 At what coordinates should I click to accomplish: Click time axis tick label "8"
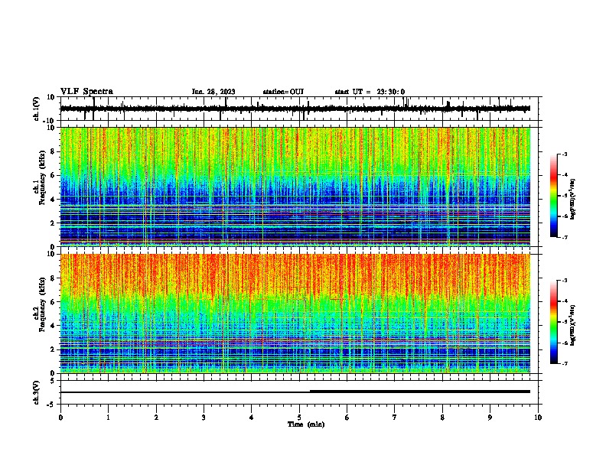click(442, 418)
